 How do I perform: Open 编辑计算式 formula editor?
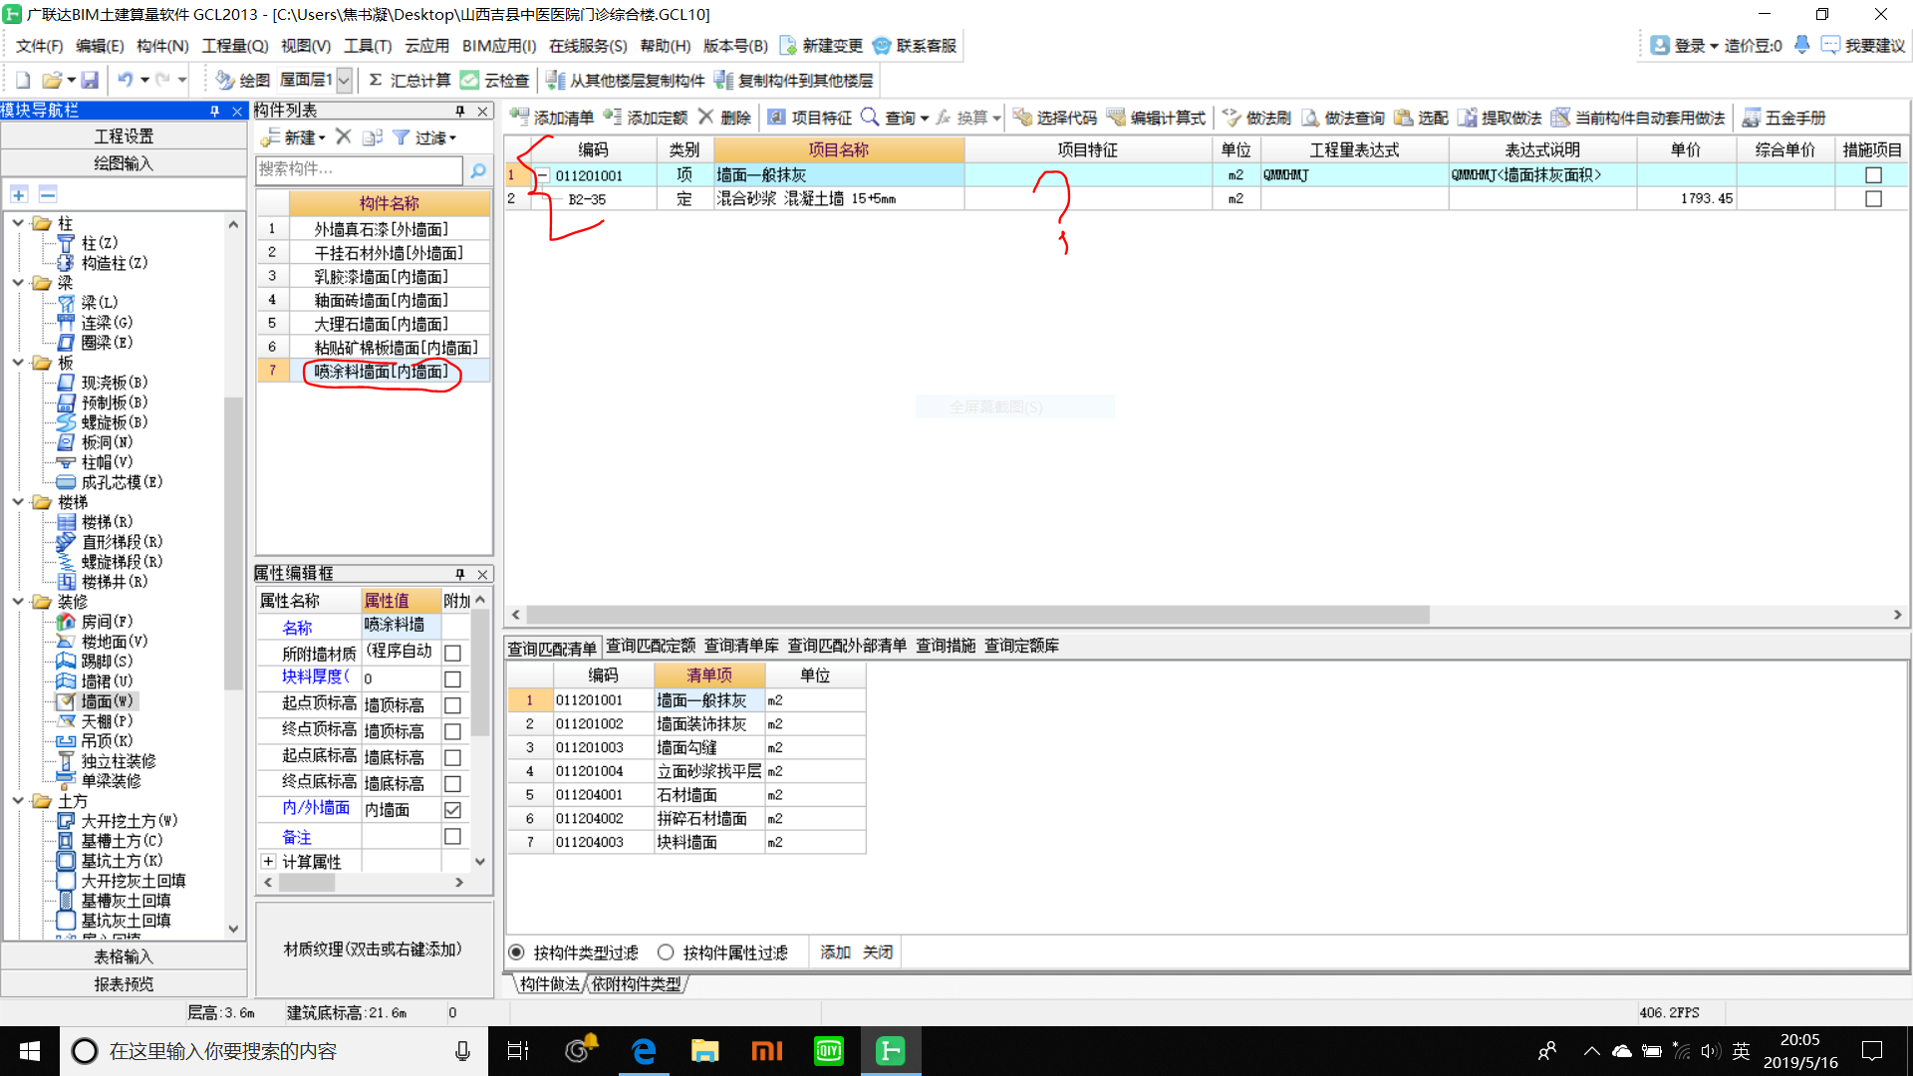1157,118
